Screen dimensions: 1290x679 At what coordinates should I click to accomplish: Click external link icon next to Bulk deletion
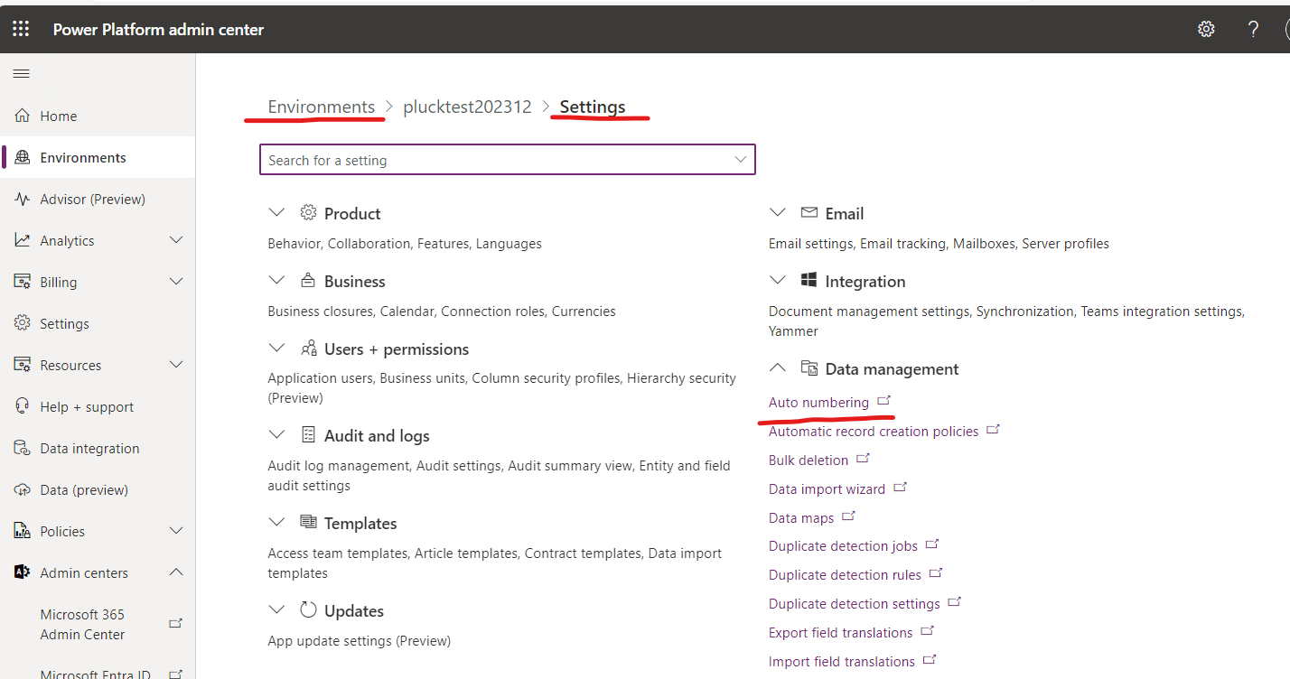863,458
